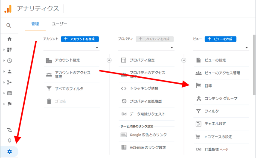This screenshot has height=158, width=256.
Task: Open the attribution path icon in sidebar
Action: 9,130
